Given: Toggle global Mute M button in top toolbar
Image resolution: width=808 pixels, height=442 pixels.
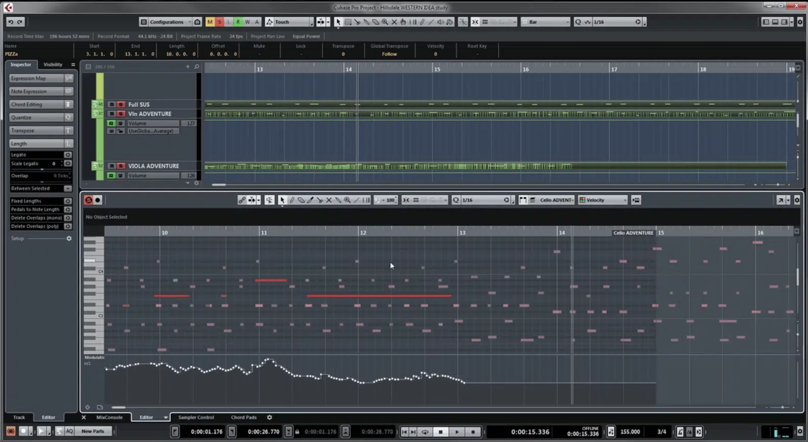Looking at the screenshot, I should tap(210, 22).
